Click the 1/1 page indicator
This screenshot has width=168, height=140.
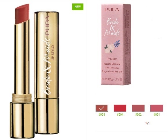point(147,123)
